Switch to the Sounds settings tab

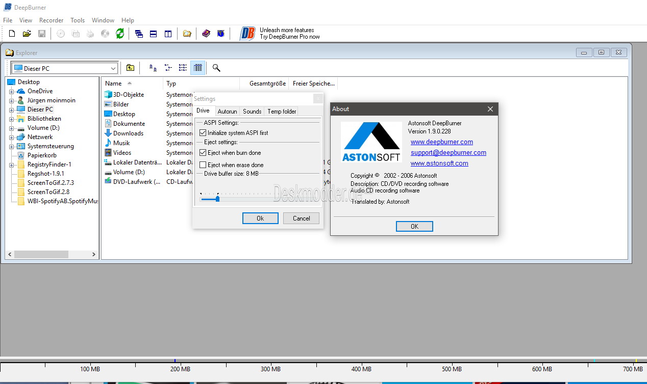tap(252, 112)
